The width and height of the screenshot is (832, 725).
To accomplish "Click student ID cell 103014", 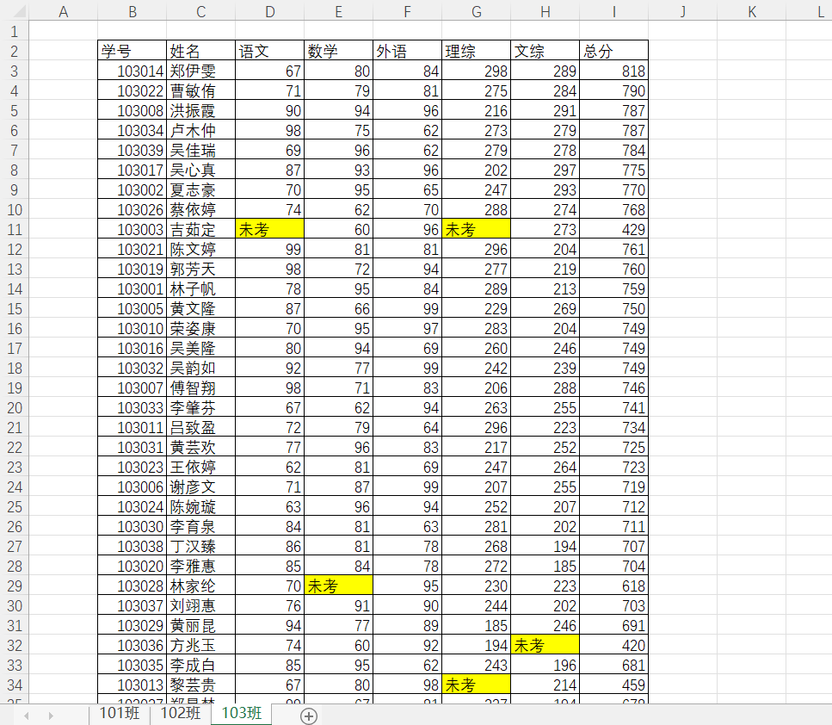I will 133,71.
